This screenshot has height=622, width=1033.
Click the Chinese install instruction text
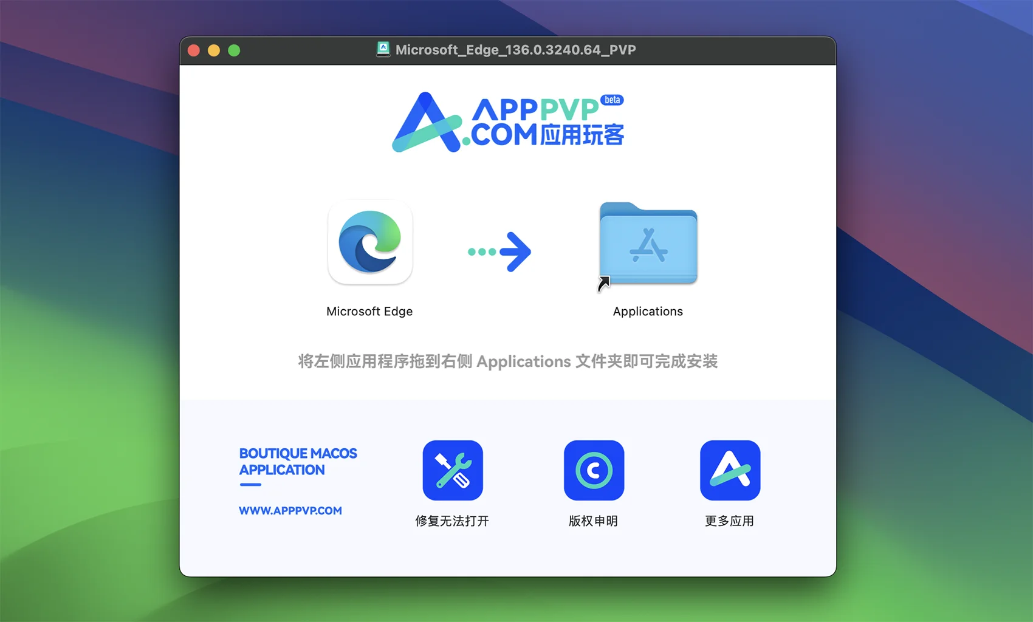coord(508,361)
